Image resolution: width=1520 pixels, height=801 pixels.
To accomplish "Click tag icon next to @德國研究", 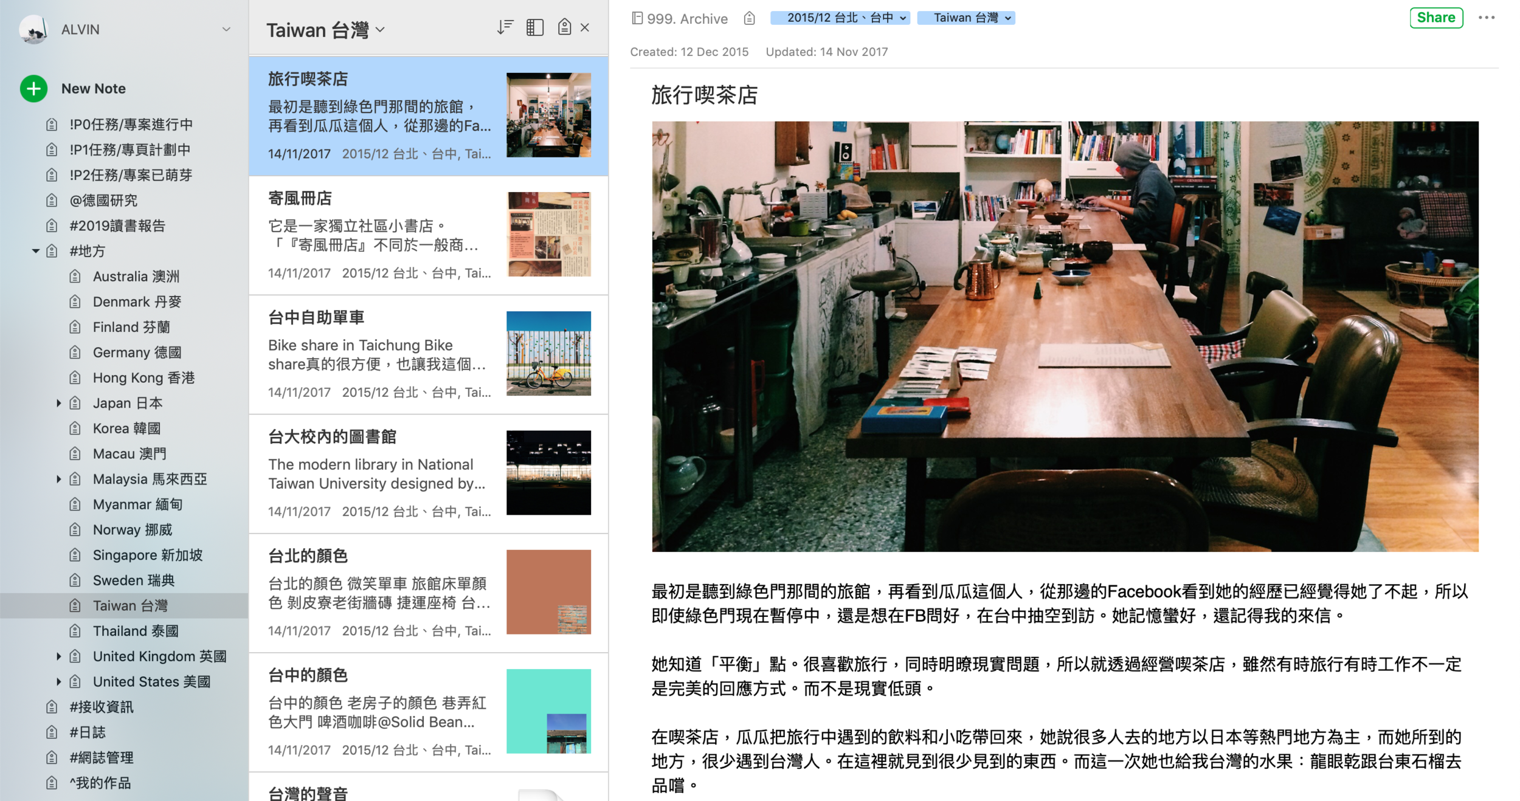I will [52, 201].
